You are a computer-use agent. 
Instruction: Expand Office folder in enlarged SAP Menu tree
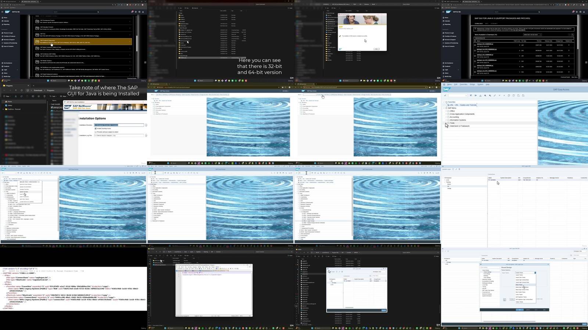446,111
